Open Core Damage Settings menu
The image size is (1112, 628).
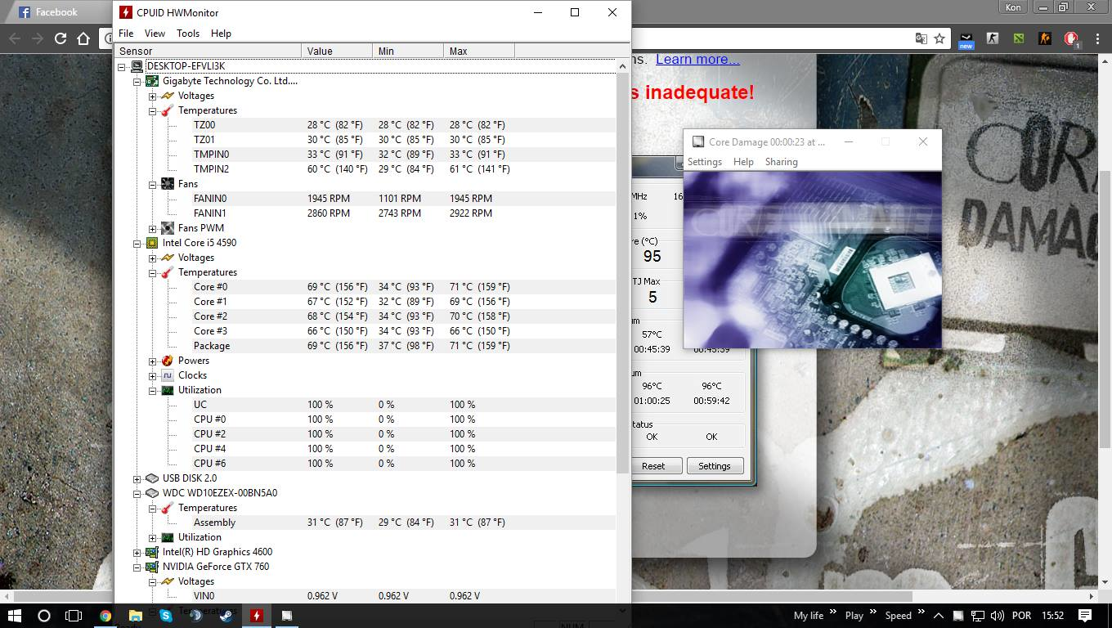coord(705,162)
